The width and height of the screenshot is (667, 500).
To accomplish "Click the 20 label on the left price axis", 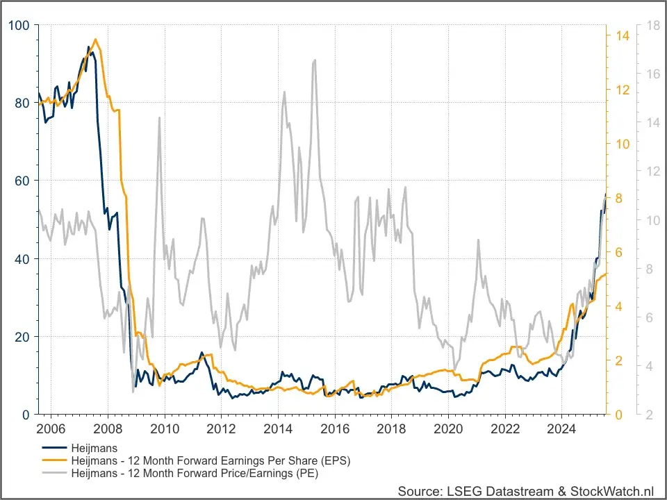I will pyautogui.click(x=22, y=337).
